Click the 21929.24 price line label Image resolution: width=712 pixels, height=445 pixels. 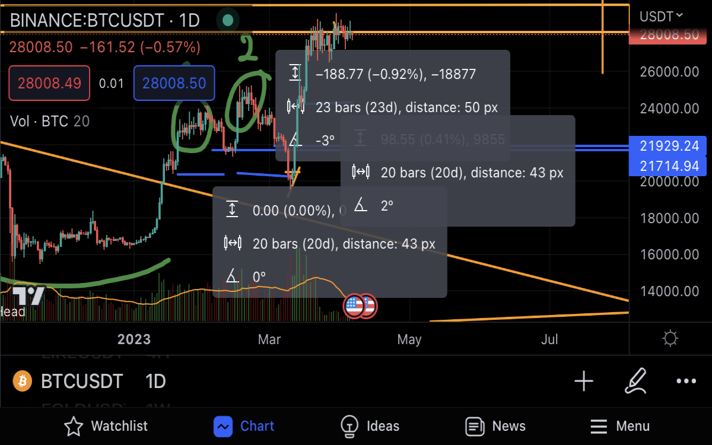(x=669, y=146)
